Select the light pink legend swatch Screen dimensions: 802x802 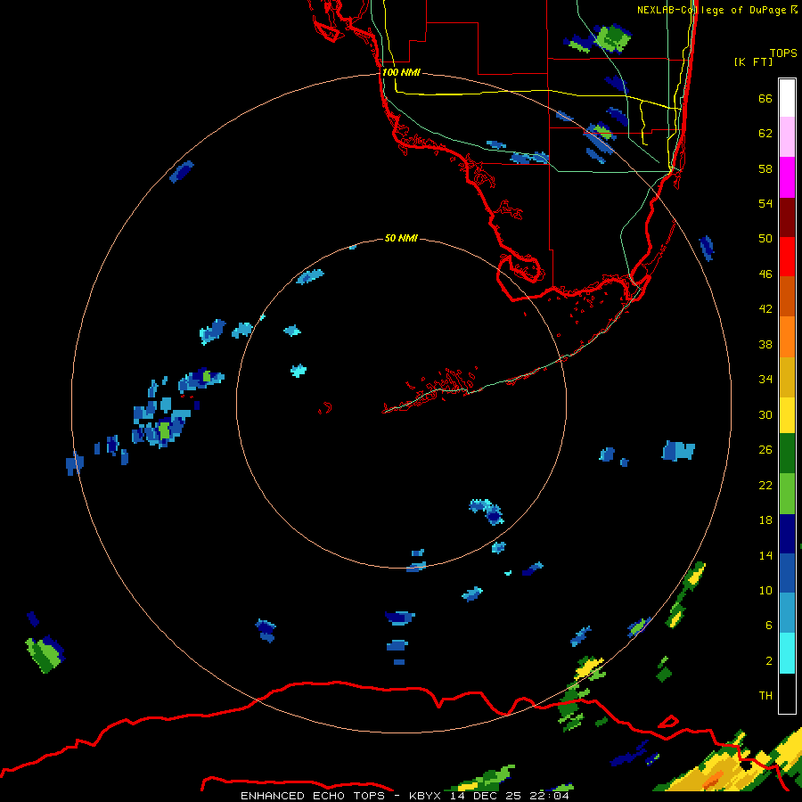coord(787,137)
